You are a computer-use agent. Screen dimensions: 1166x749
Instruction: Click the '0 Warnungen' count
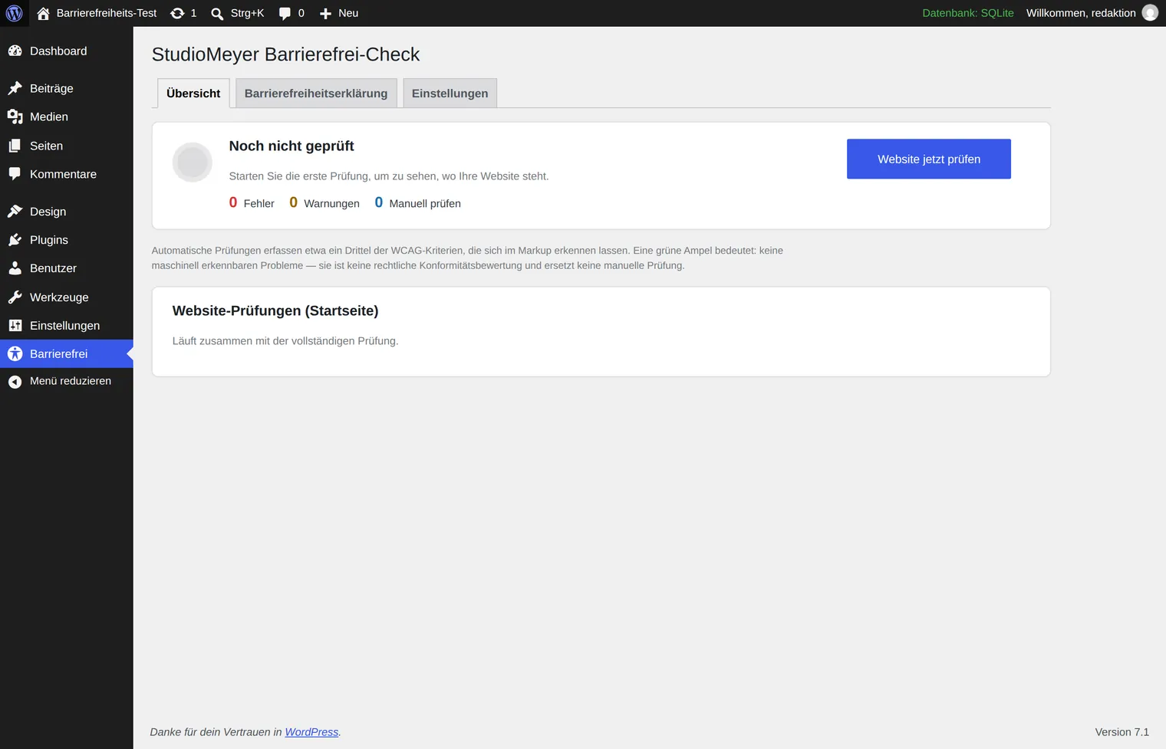coord(324,202)
